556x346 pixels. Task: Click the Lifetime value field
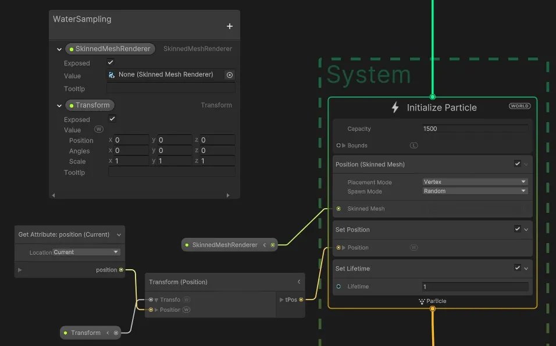(475, 287)
